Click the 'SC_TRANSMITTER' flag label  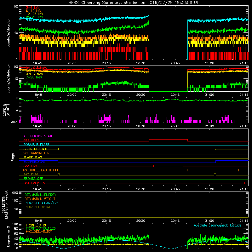tap(37, 153)
